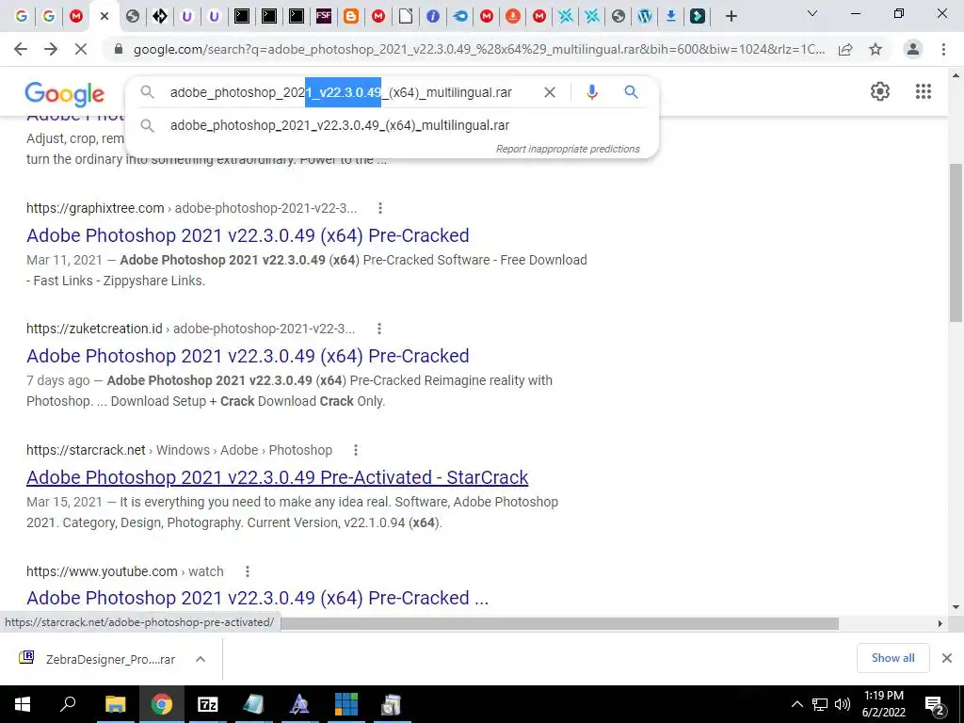
Task: Open the StarCrack Pre-Activated result
Action: (278, 477)
